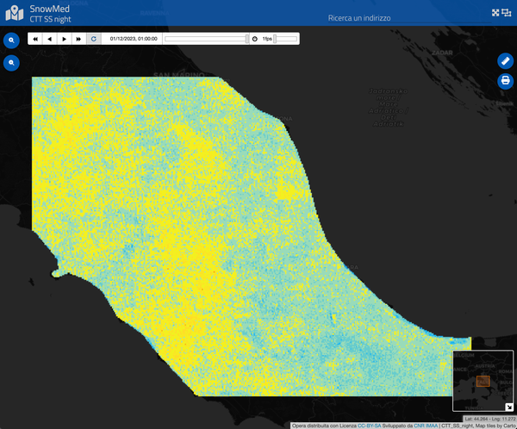Viewport: 517px width, 429px height.
Task: Open the layers switcher icon
Action: coord(508,13)
